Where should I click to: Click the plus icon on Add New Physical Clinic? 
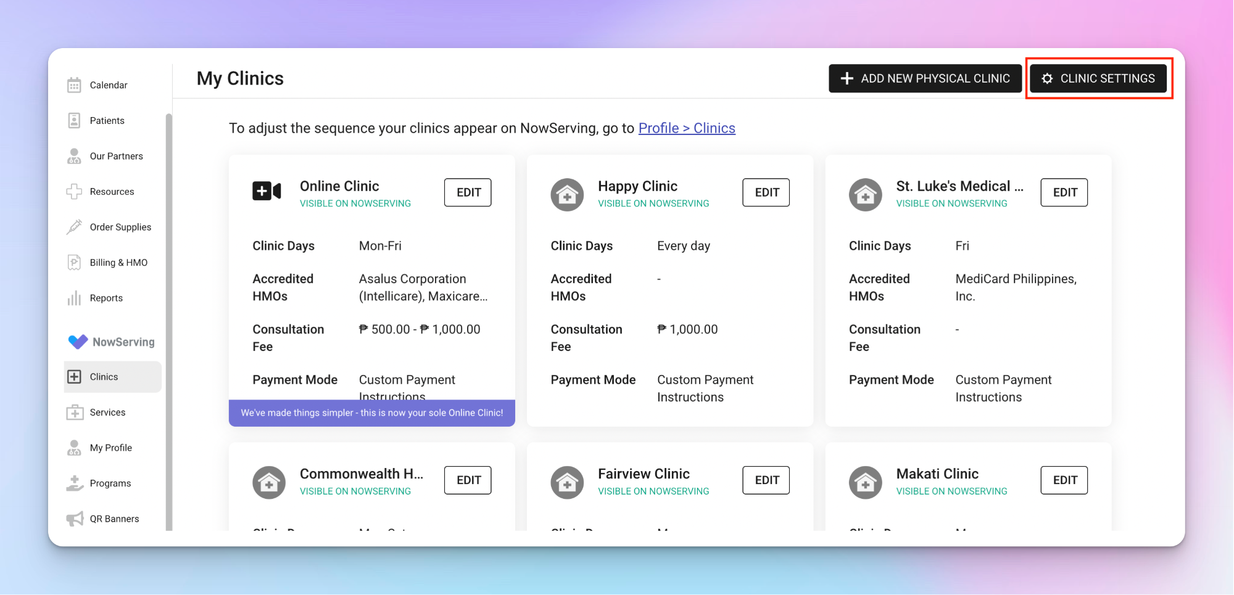(847, 78)
